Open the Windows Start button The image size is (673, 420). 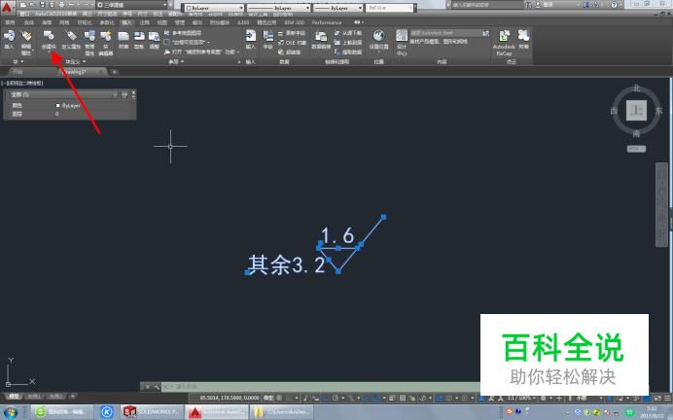pyautogui.click(x=11, y=412)
